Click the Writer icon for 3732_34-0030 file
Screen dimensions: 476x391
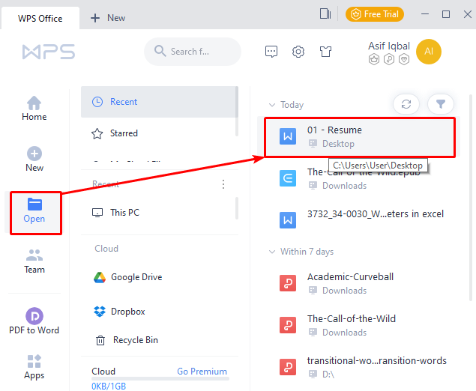[288, 220]
